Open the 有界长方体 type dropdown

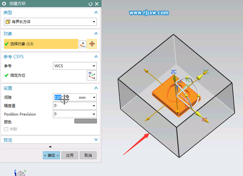(50, 22)
